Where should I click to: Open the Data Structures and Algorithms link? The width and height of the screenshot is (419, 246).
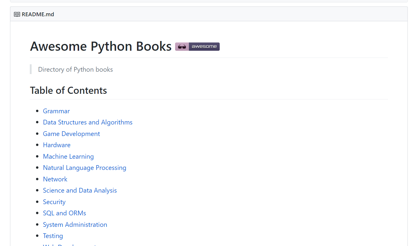point(87,122)
